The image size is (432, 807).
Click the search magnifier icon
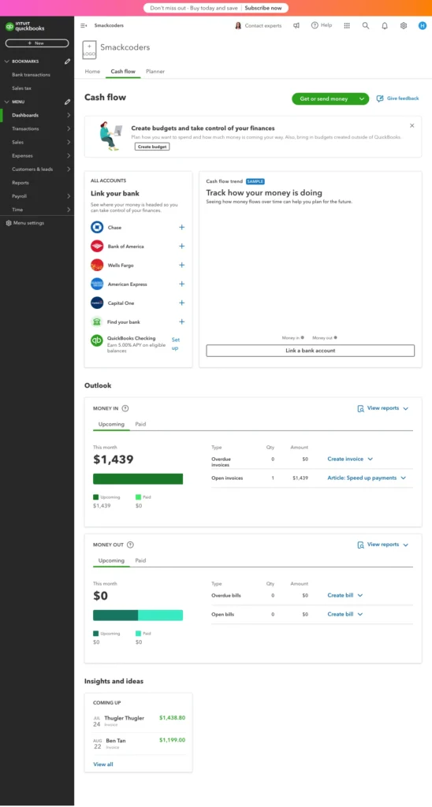click(366, 25)
